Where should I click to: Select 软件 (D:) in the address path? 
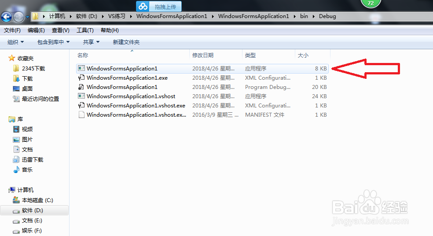point(86,16)
